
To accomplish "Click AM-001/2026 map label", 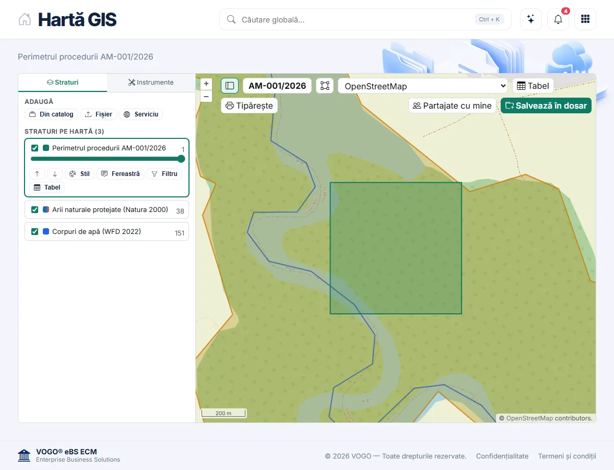I will (x=277, y=86).
